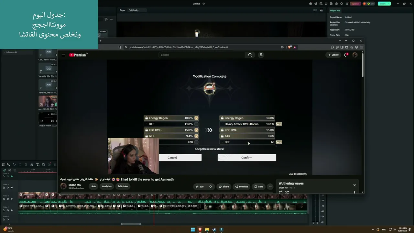Image resolution: width=414 pixels, height=233 pixels.
Task: Toggle the Energy Regen lock checkbox
Action: [196, 118]
